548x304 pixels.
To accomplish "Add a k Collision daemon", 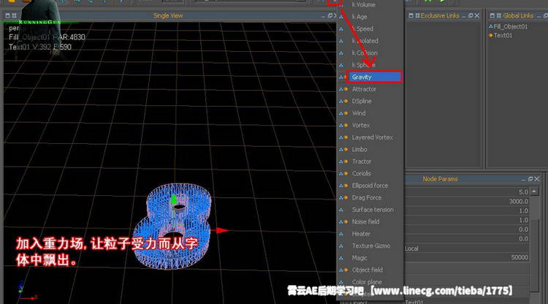I will (365, 53).
